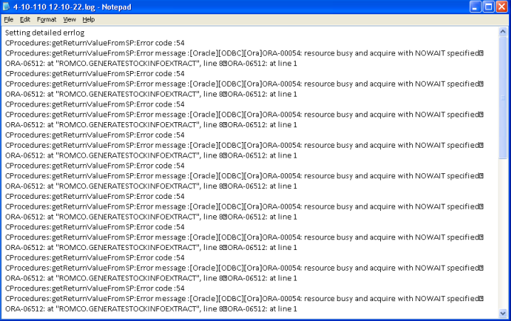Click the 'Setting detailed errlog' line
511x321 pixels.
45,33
